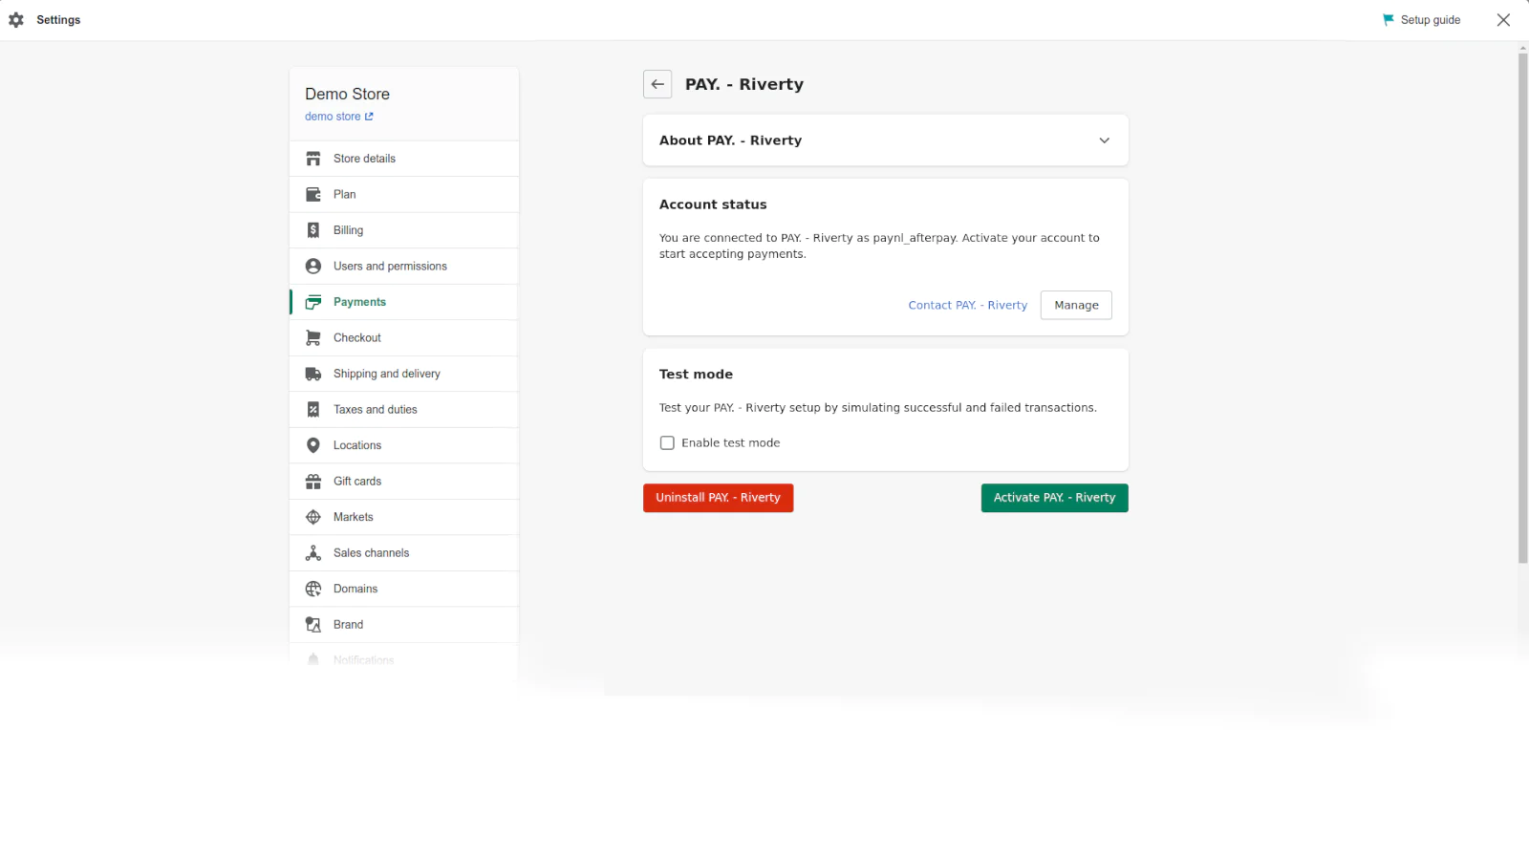Viewport: 1529px width, 860px height.
Task: Click the vertical page scrollbar
Action: point(1522,306)
